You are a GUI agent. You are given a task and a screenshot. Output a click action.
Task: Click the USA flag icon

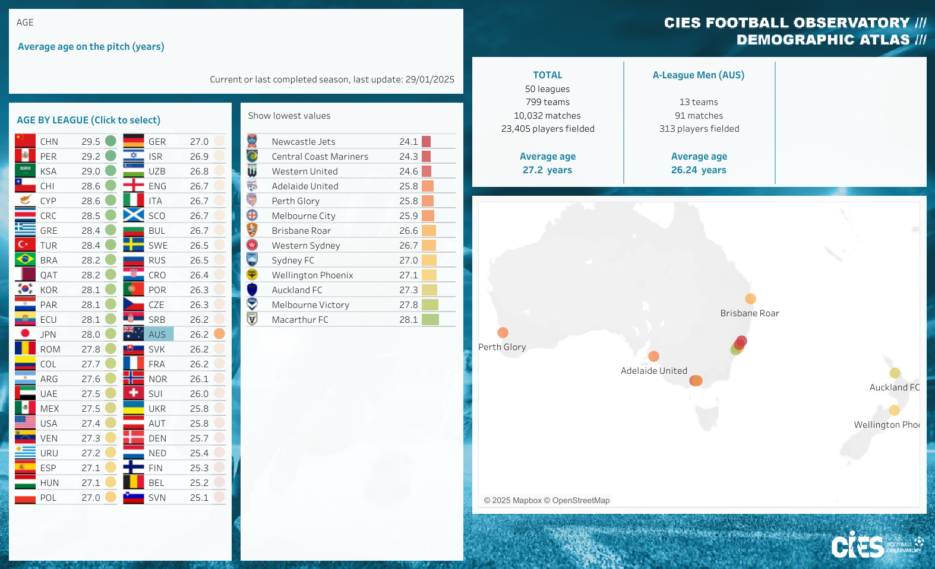coord(25,423)
